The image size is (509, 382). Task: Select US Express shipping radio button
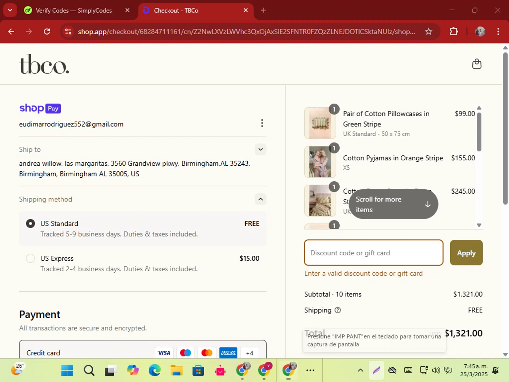[31, 258]
